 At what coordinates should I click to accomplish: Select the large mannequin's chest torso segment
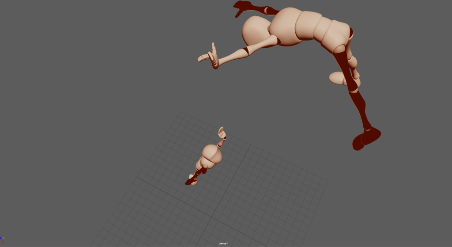click(285, 27)
